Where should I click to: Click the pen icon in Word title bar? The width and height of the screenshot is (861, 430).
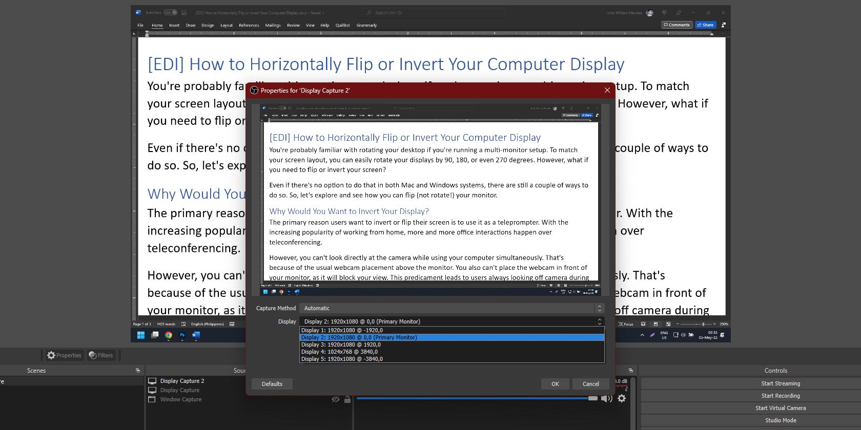(x=679, y=12)
